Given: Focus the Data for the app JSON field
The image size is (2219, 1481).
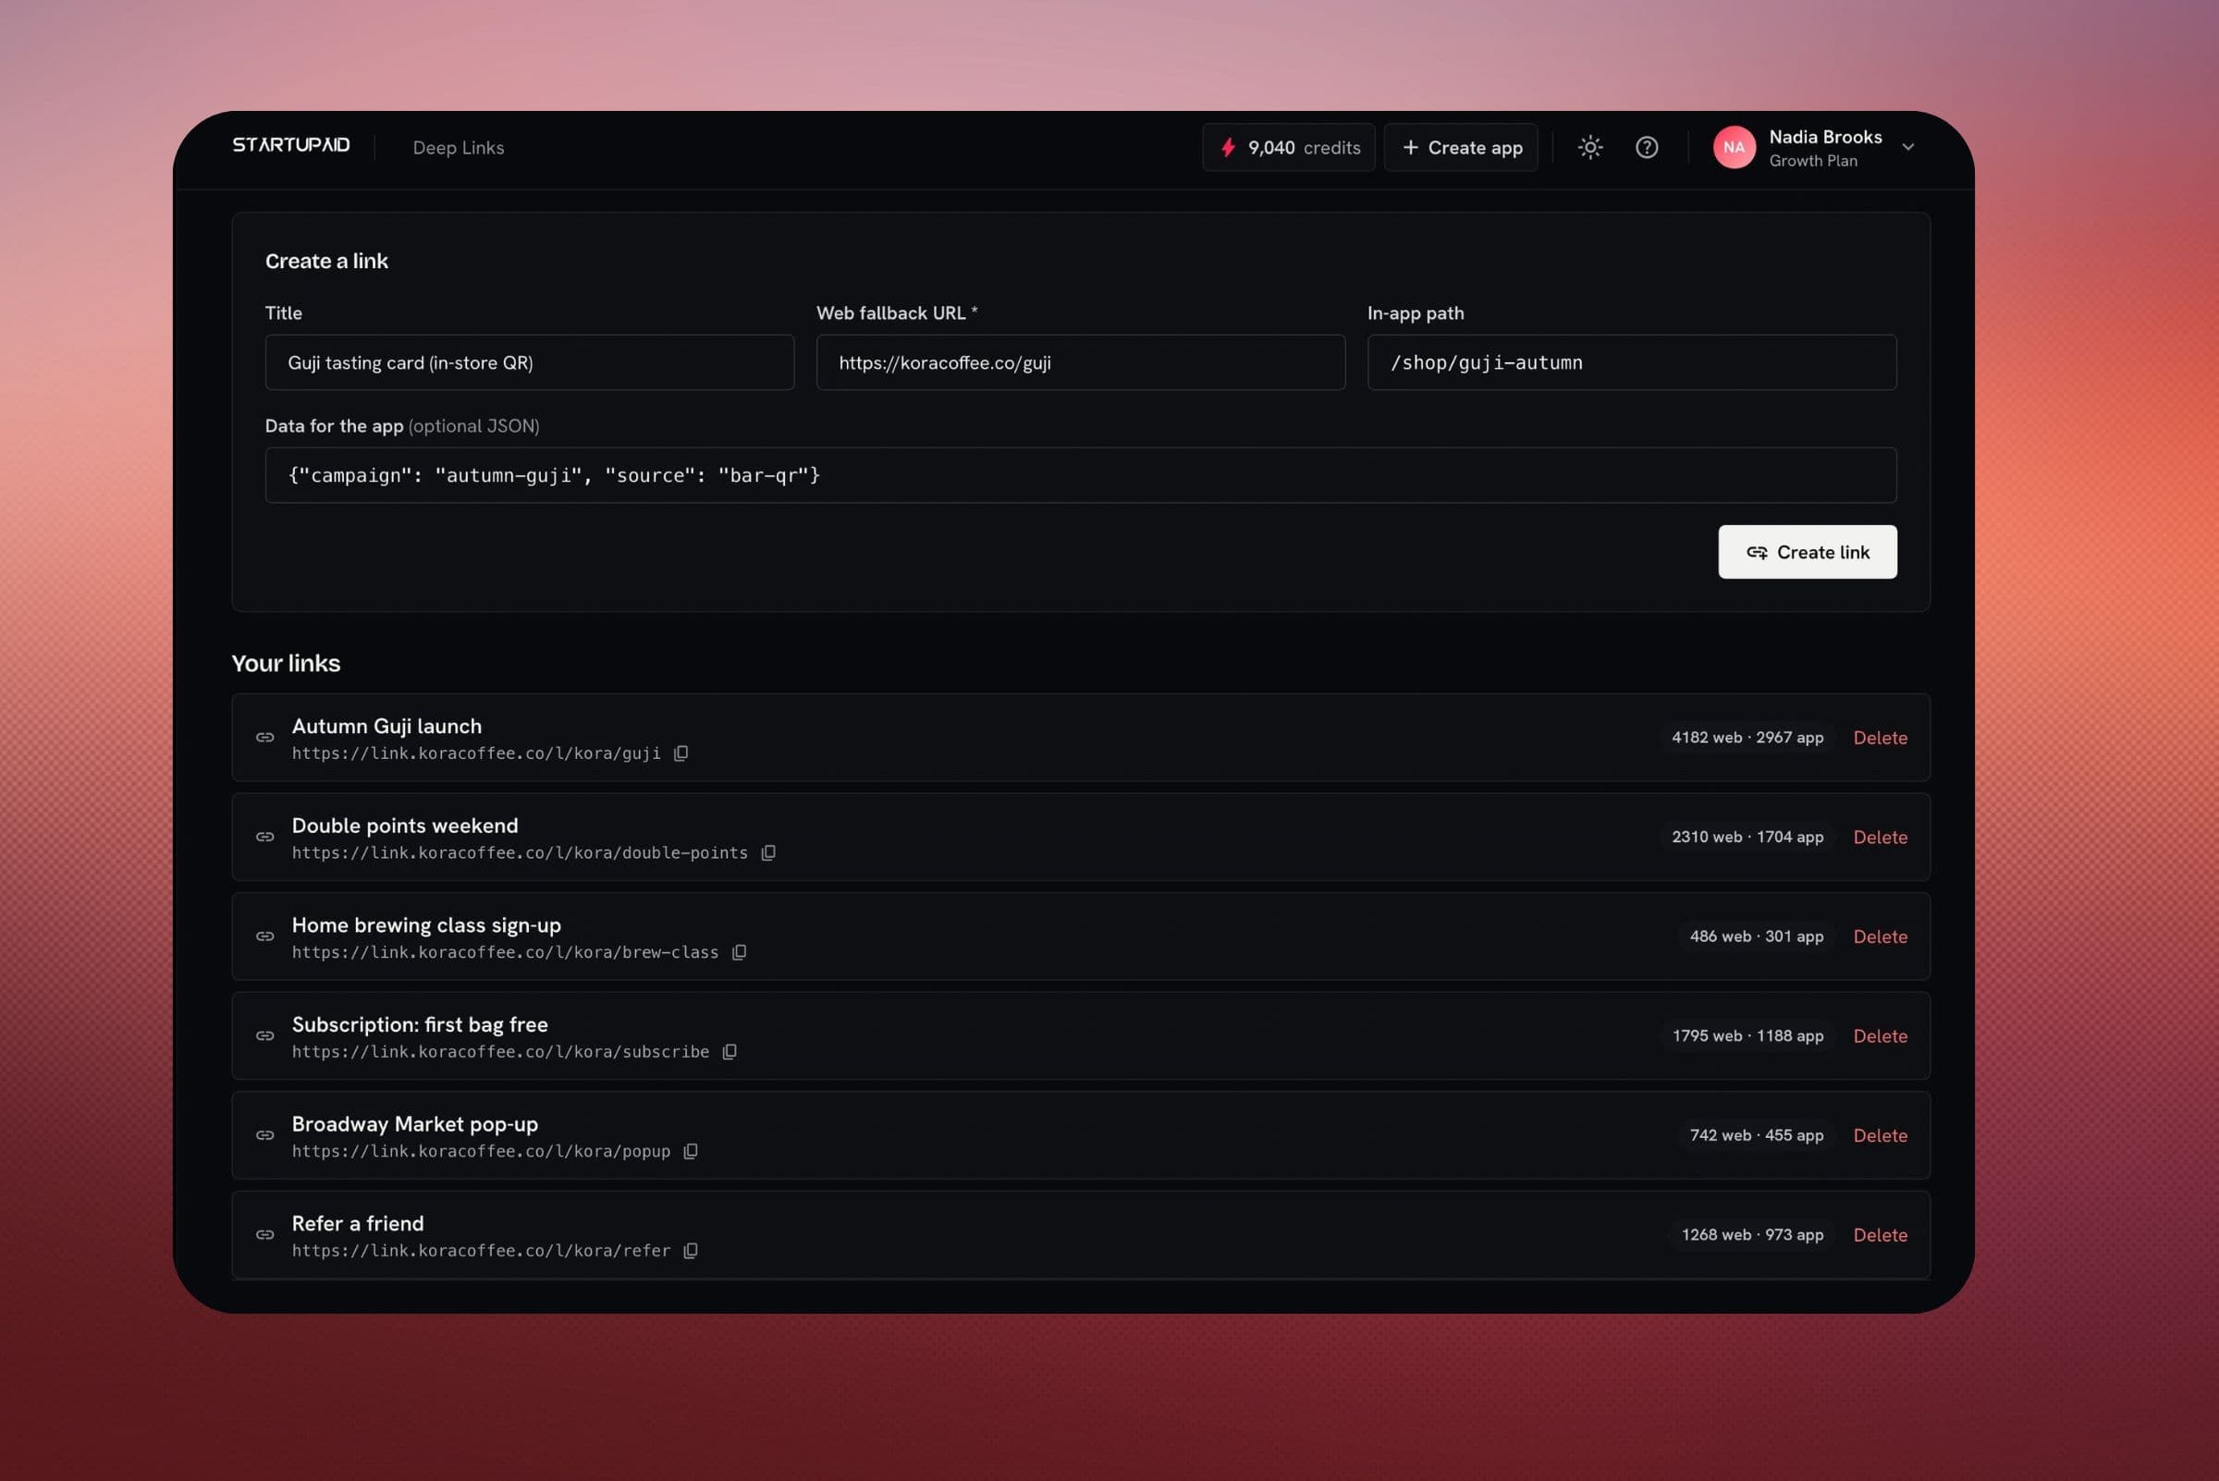Looking at the screenshot, I should pos(1081,475).
